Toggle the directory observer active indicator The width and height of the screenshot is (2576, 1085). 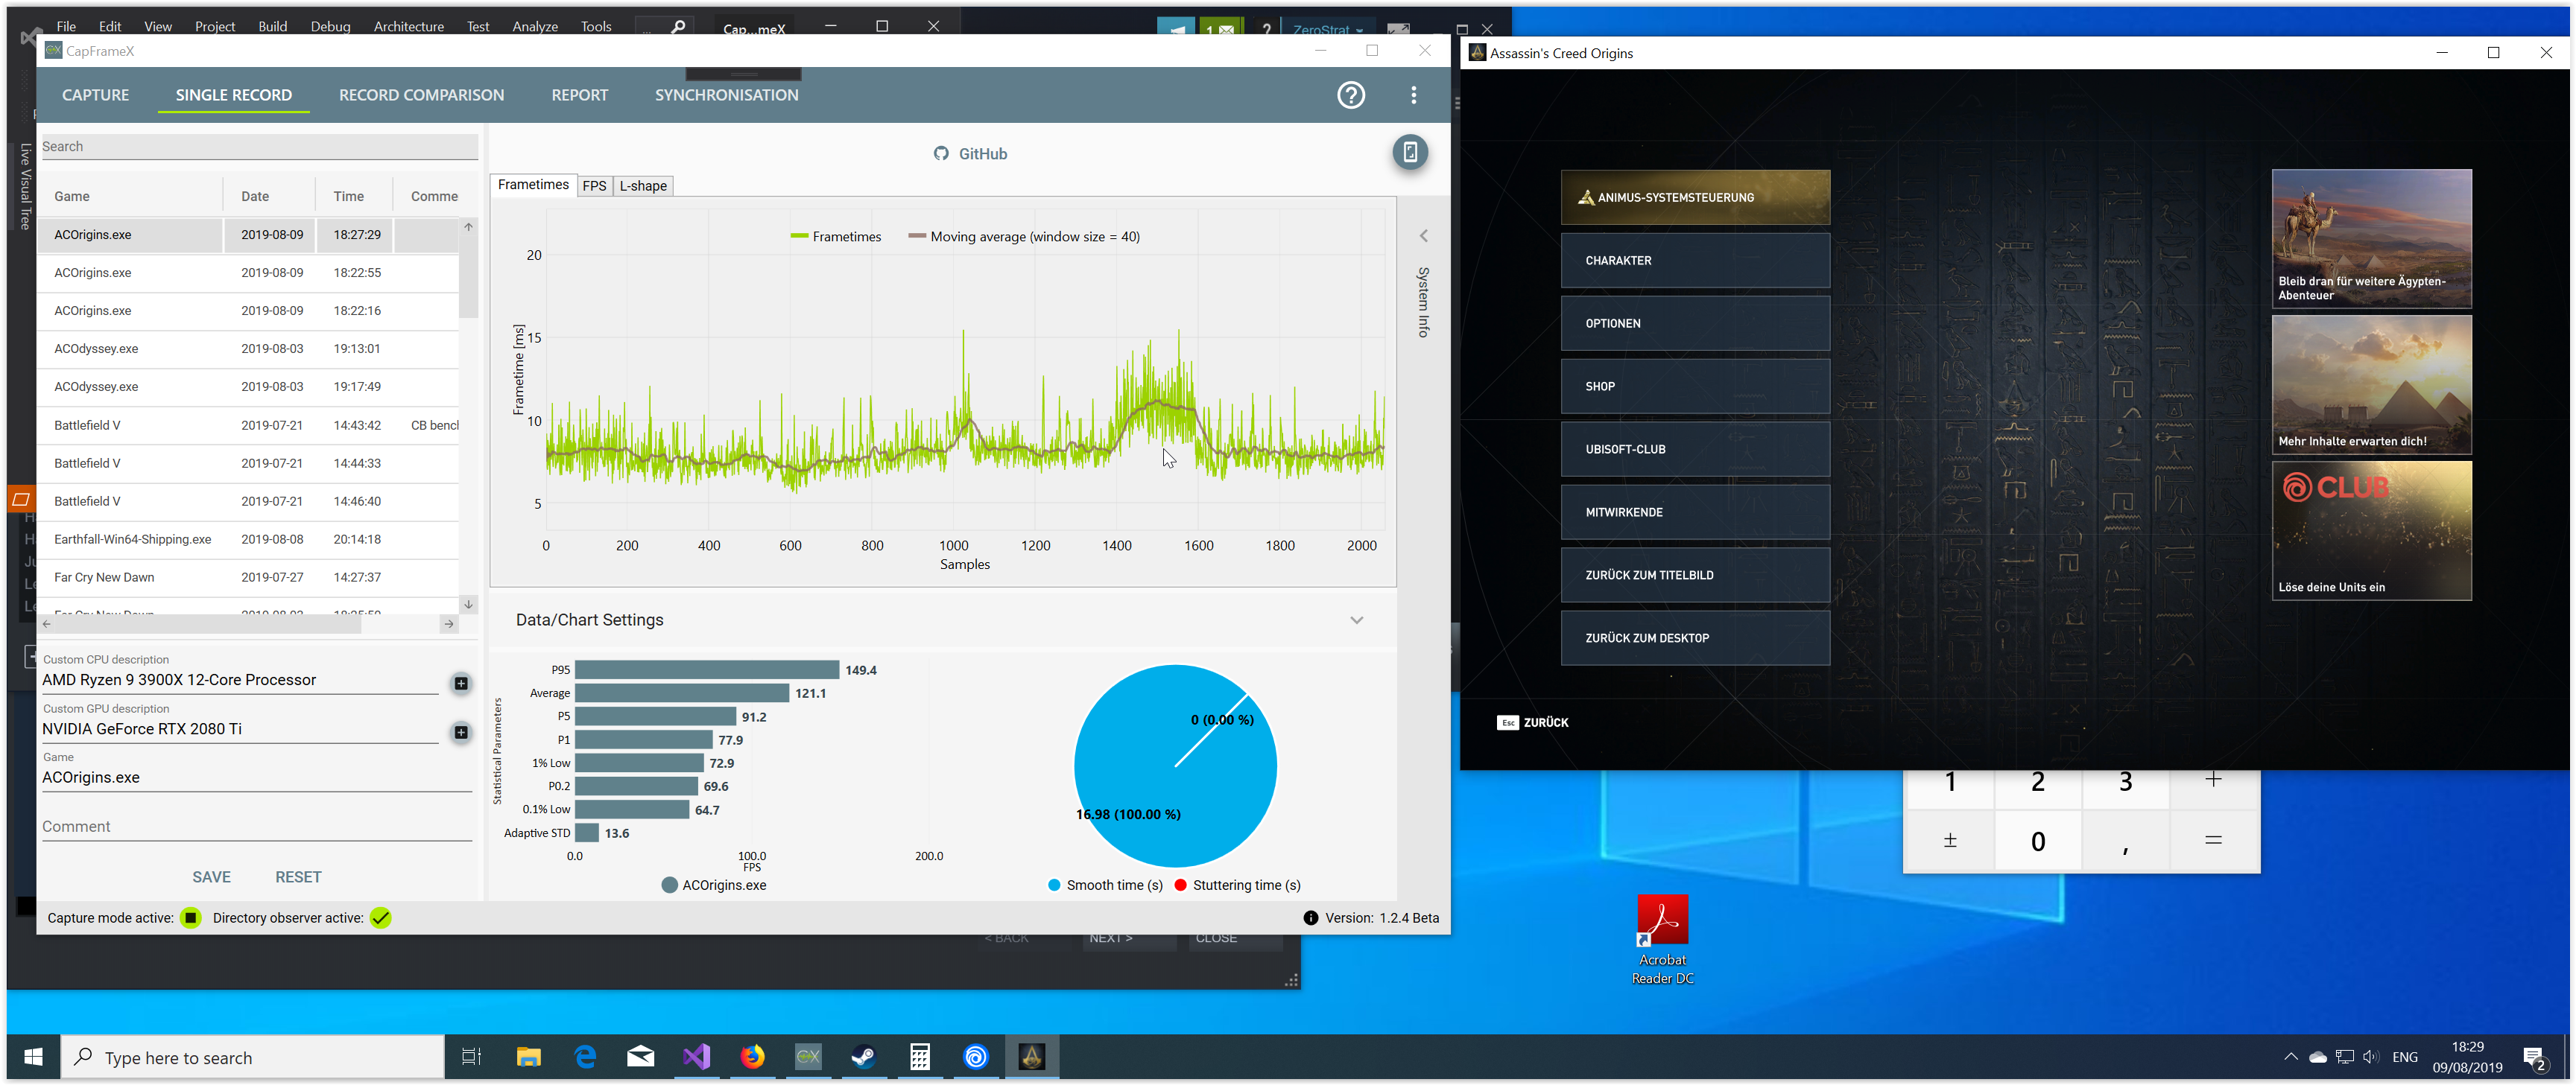coord(380,918)
